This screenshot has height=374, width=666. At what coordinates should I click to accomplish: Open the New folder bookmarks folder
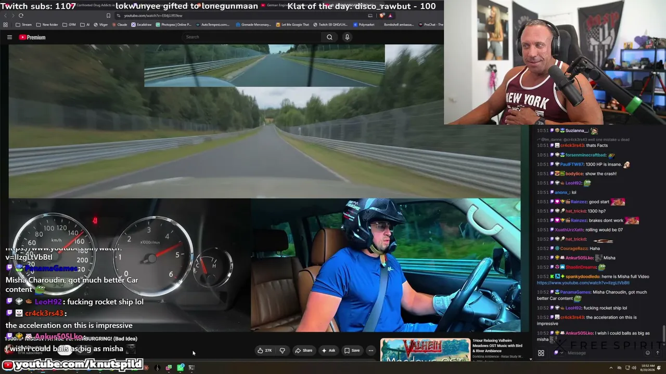pyautogui.click(x=47, y=24)
